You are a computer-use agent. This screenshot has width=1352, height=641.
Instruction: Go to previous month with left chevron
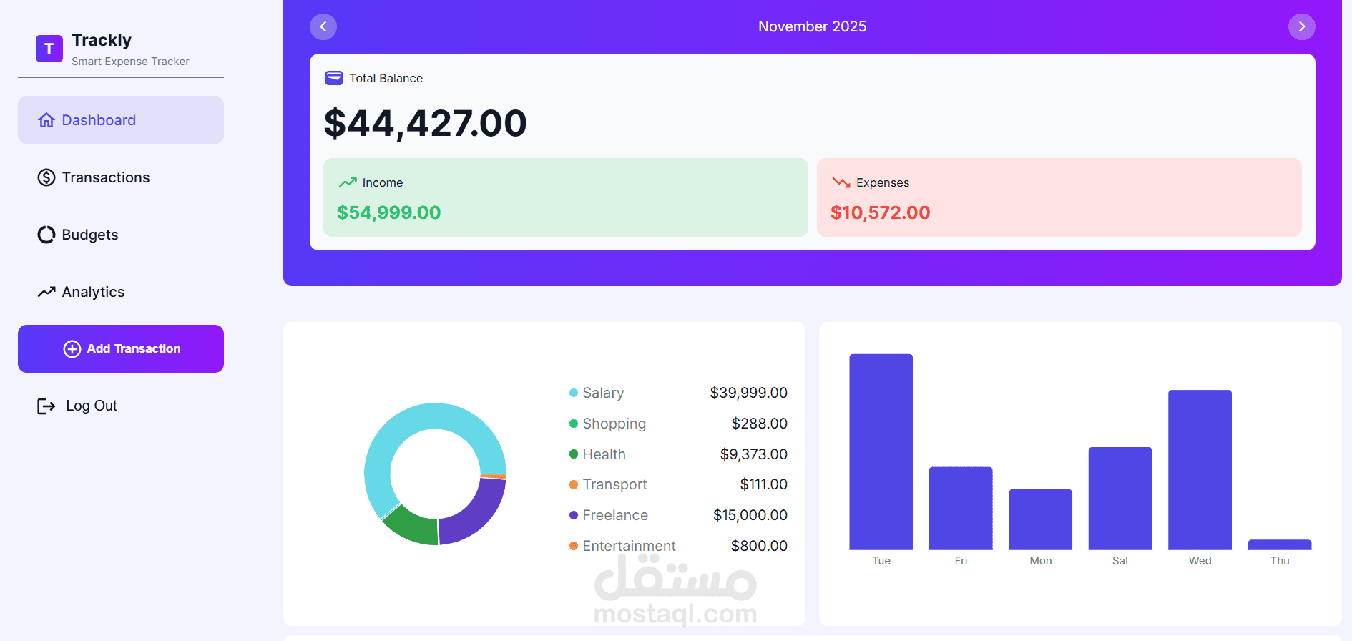point(323,26)
